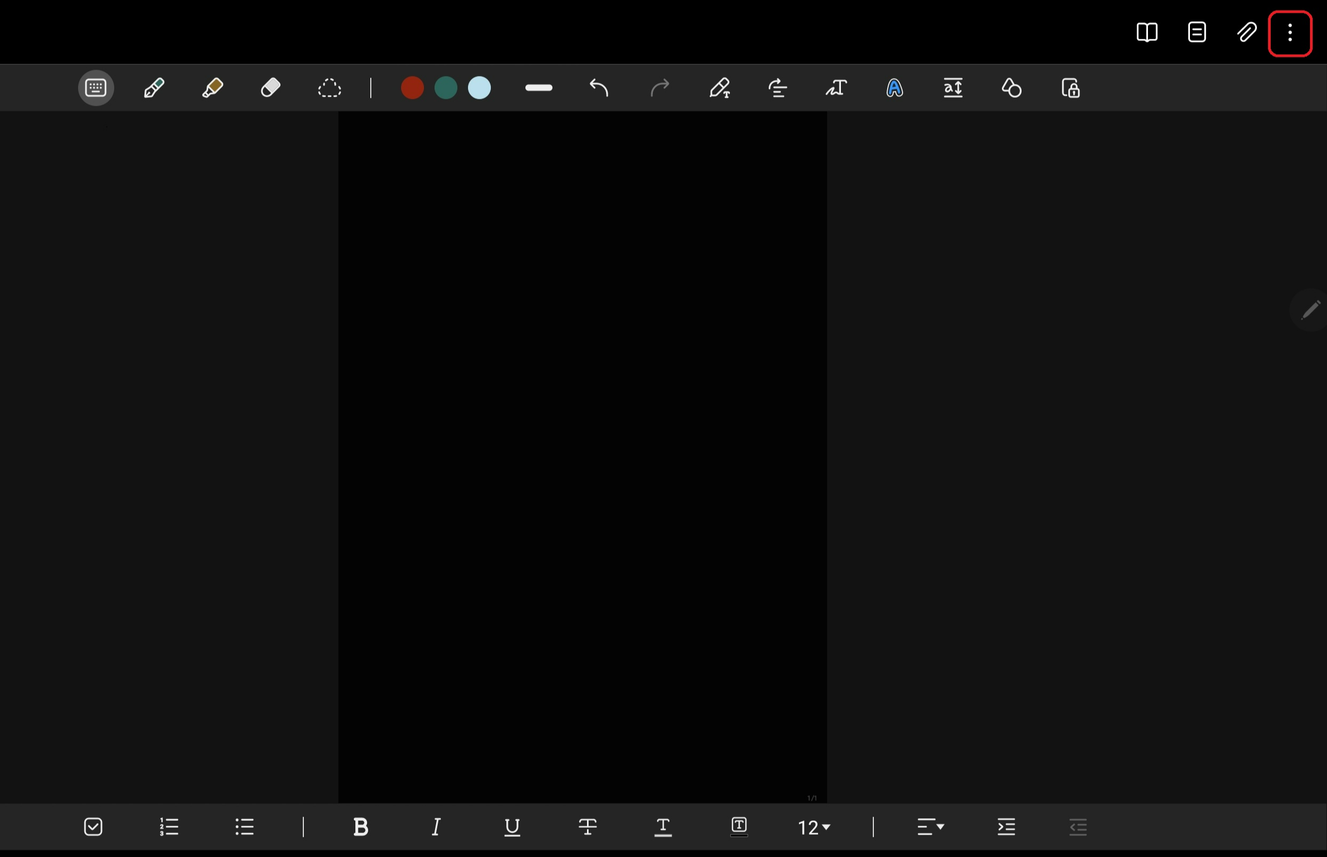The height and width of the screenshot is (857, 1327).
Task: Click the Undo arrow
Action: [x=599, y=88]
